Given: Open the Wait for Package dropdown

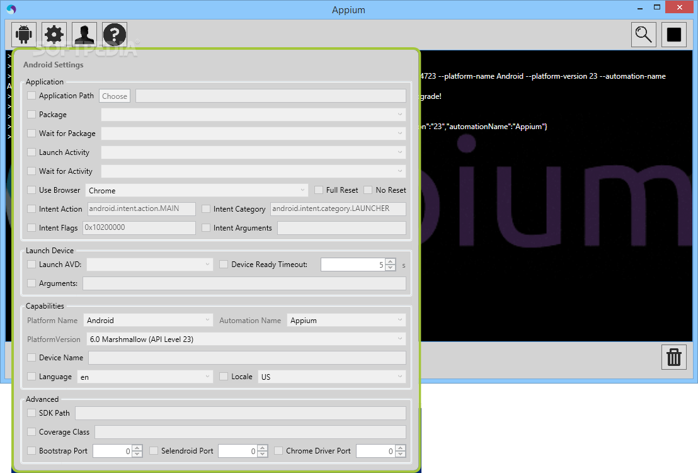Looking at the screenshot, I should (x=253, y=133).
